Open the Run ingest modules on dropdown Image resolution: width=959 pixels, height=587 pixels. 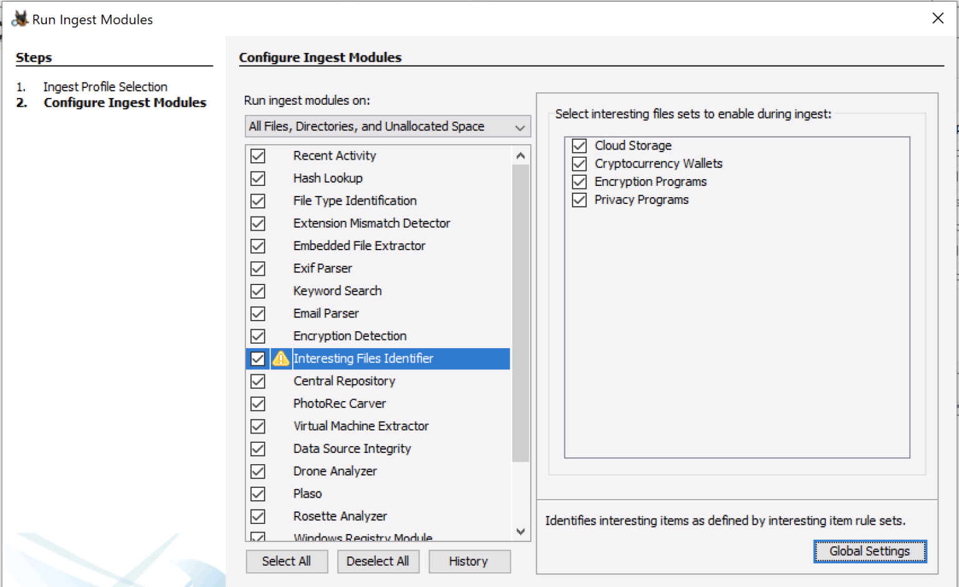(x=387, y=127)
